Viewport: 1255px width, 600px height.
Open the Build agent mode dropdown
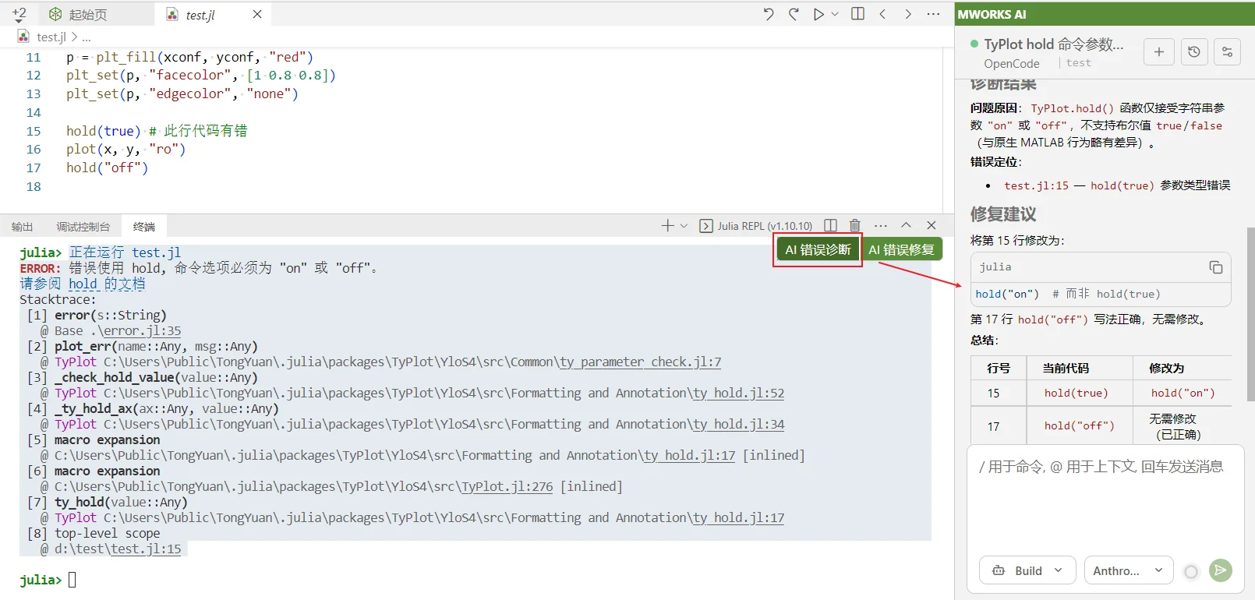1027,570
